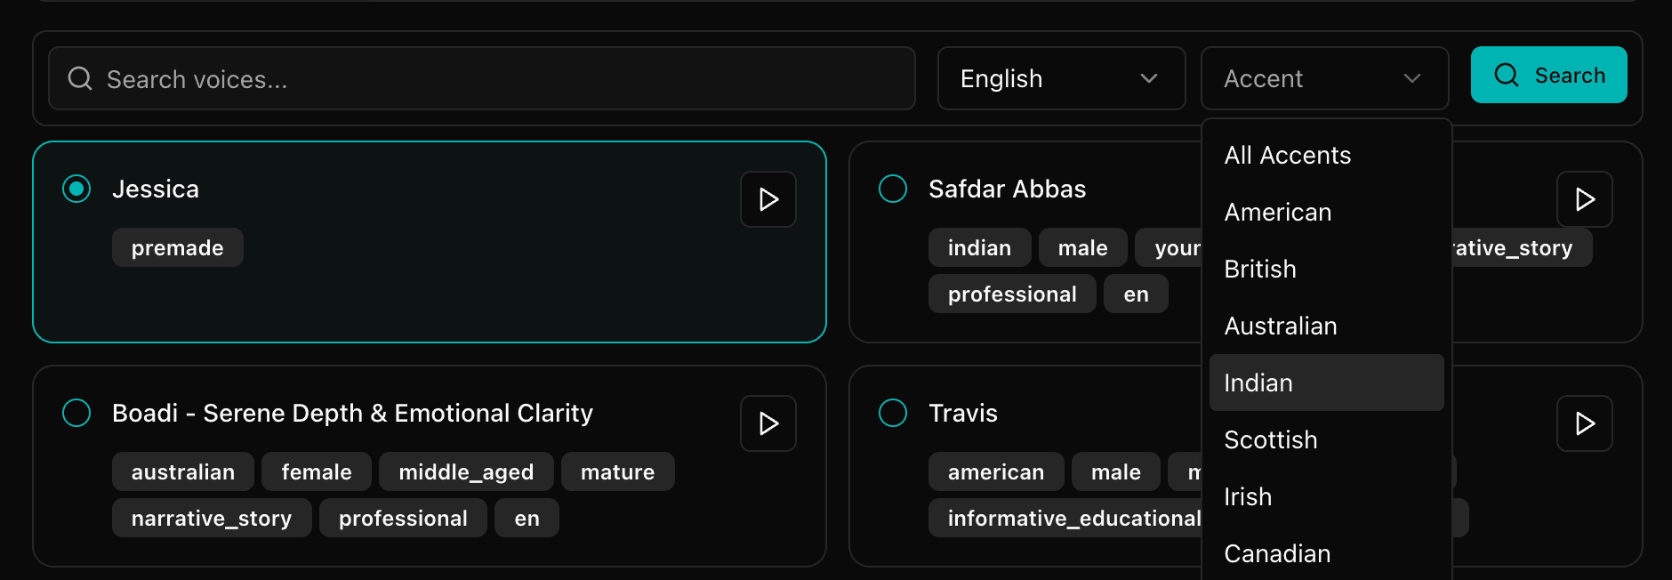Choose Safdar Abbas voice radio button
The width and height of the screenshot is (1672, 580).
point(892,189)
